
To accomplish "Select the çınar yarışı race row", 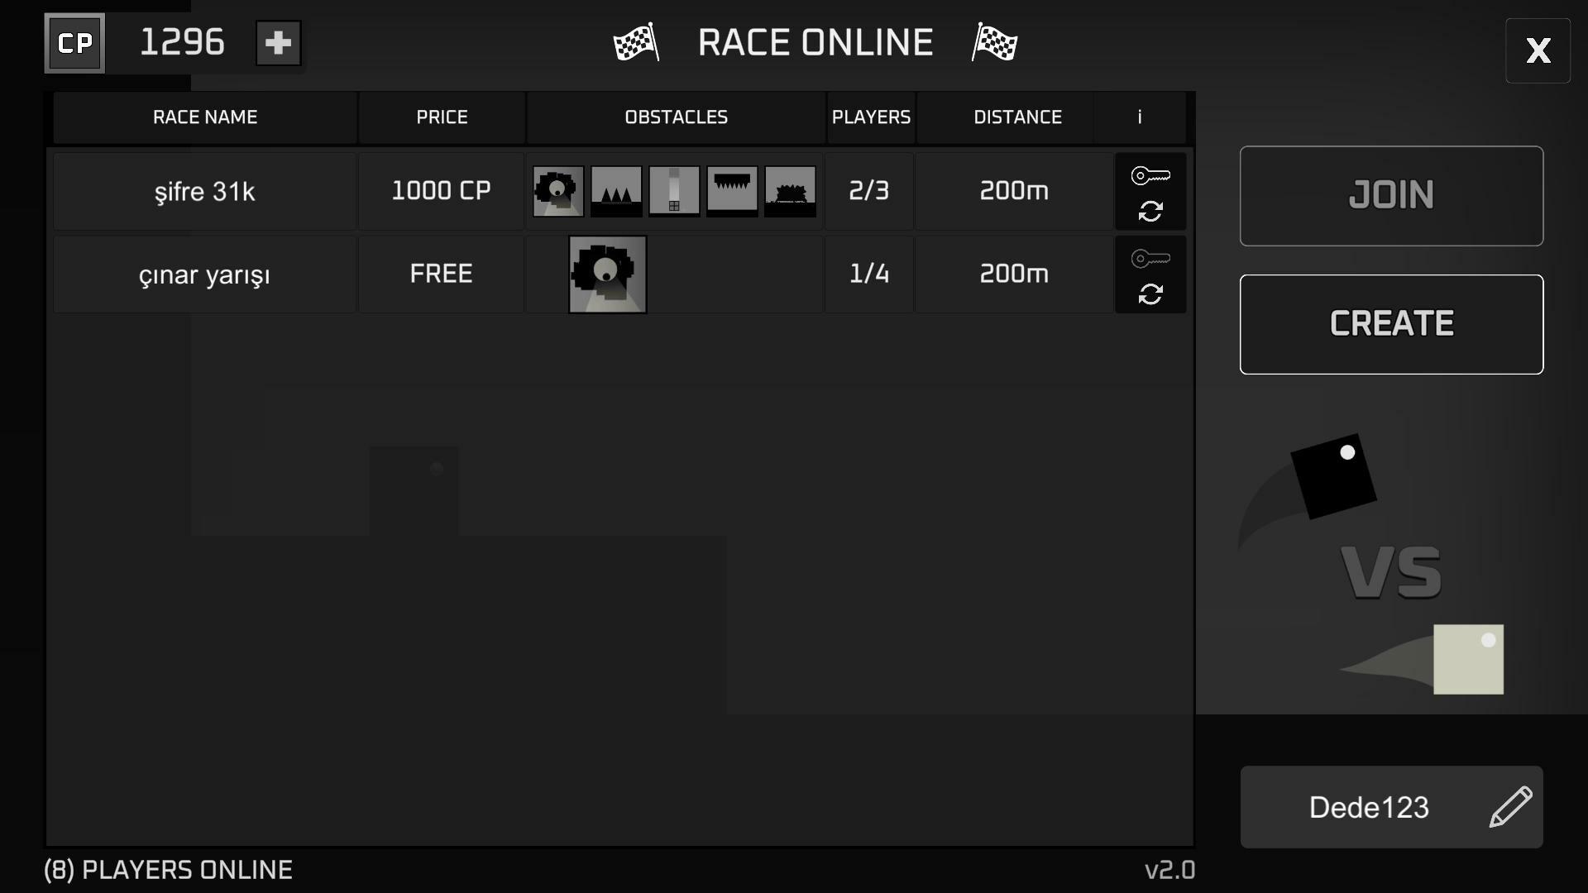I will coord(205,275).
